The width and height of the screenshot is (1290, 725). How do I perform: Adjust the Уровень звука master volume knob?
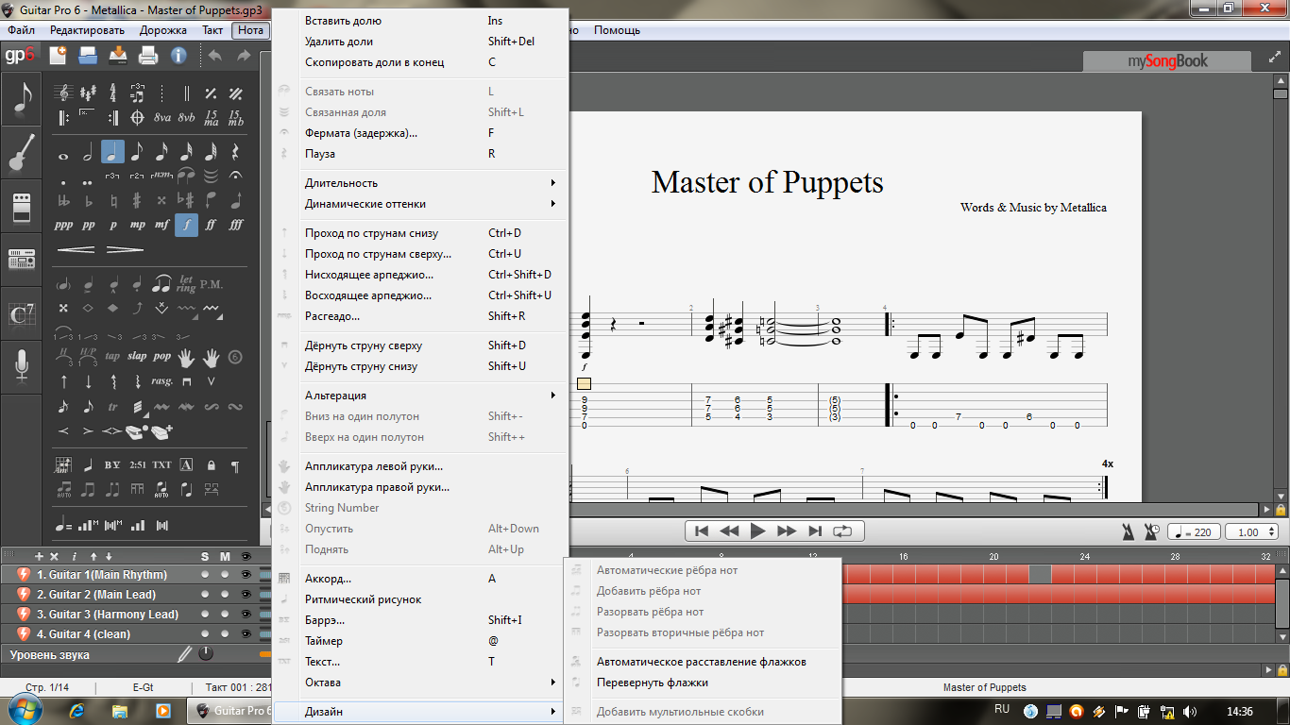205,653
